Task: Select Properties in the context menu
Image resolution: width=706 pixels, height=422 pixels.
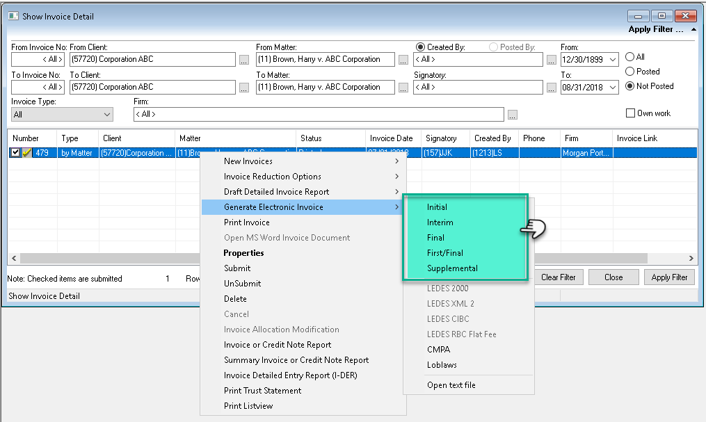Action: tap(303, 253)
